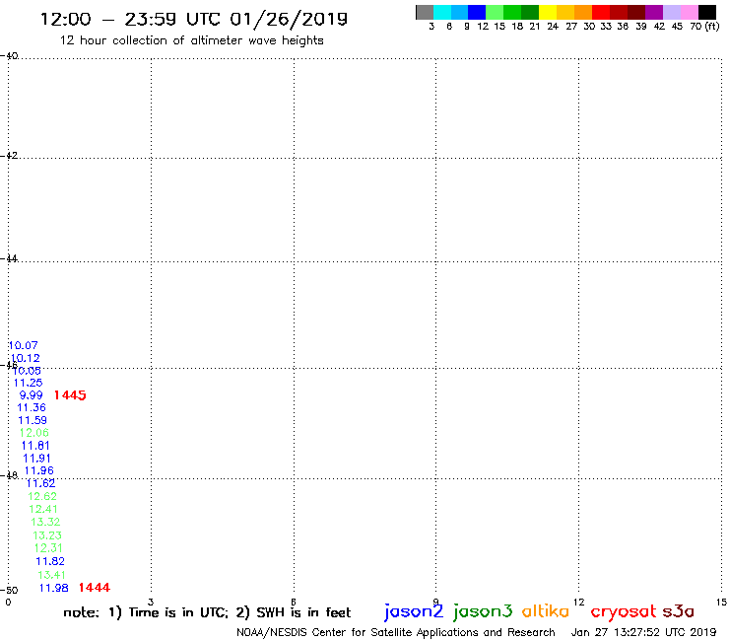
Task: Click the green wave height value 12.62
Action: coord(42,496)
